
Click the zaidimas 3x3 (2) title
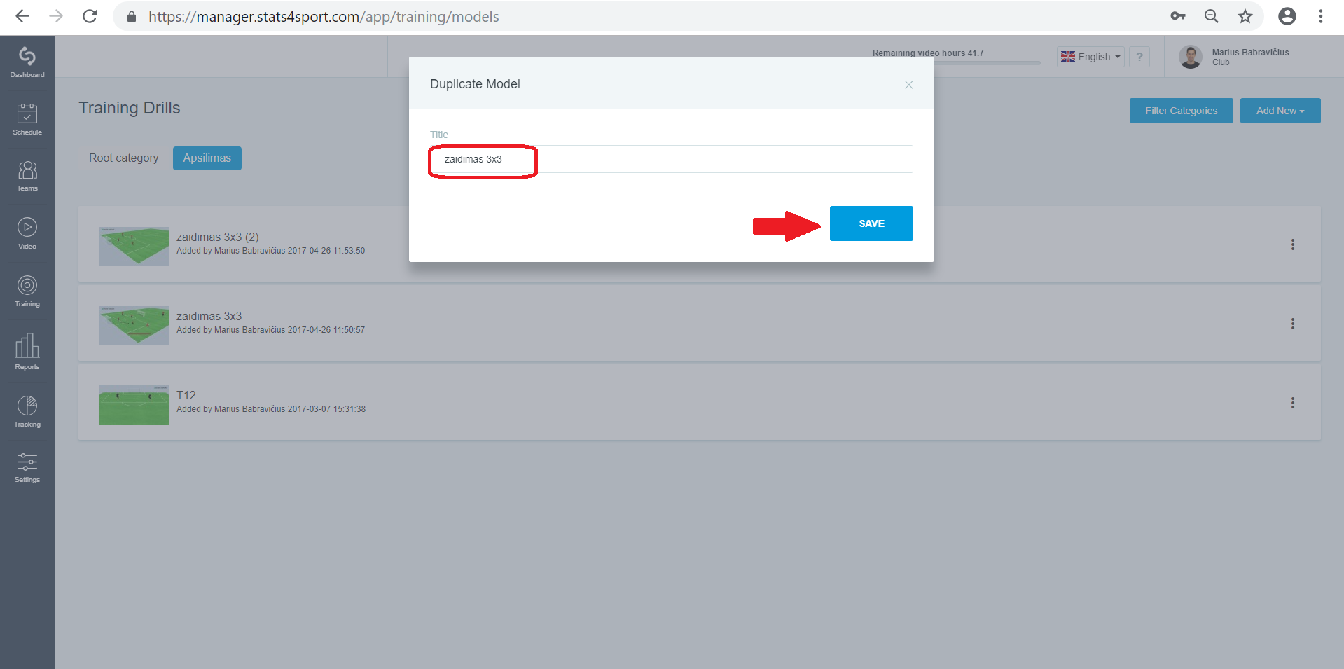218,237
